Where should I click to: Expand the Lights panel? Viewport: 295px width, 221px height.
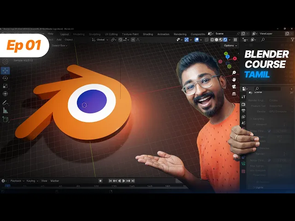coord(258,187)
